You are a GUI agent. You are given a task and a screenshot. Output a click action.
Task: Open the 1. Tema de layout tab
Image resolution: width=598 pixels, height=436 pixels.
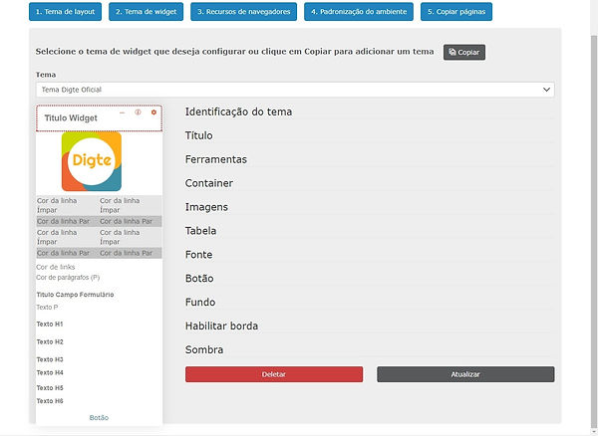click(65, 12)
